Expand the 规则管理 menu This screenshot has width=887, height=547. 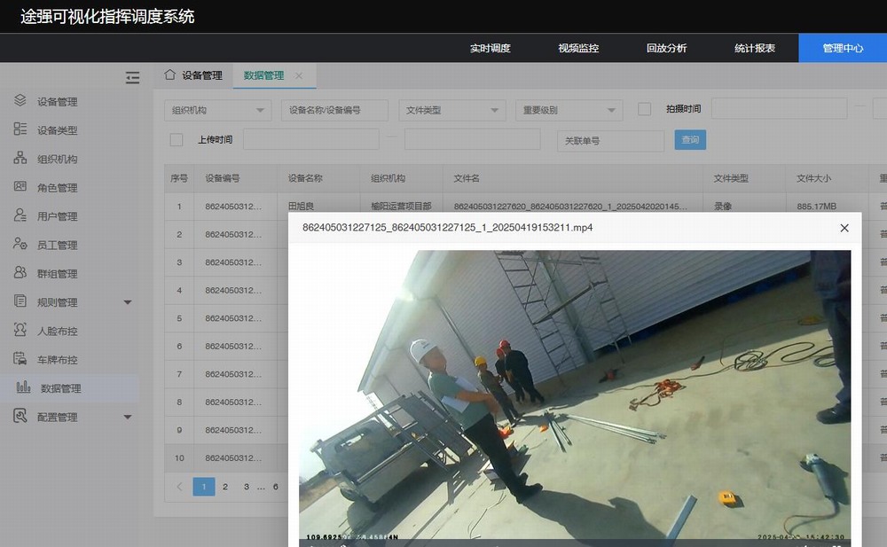(x=127, y=301)
